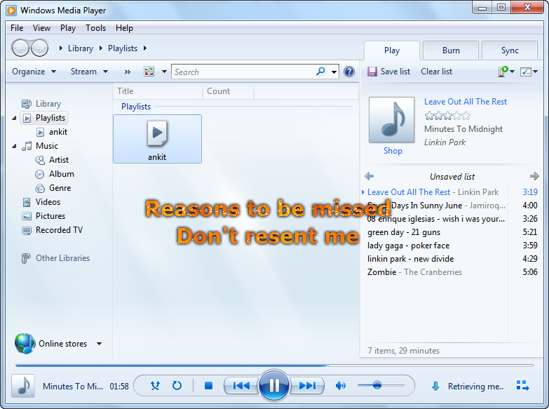
Task: Skip to previous track
Action: pos(241,386)
